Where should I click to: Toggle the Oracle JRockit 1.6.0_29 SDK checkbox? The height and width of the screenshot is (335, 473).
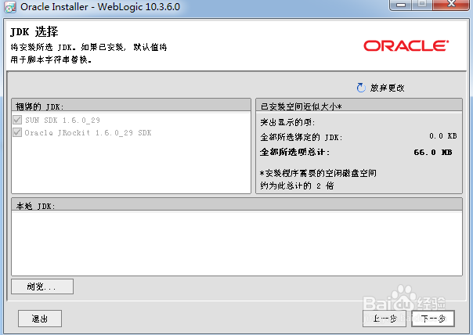[17, 132]
